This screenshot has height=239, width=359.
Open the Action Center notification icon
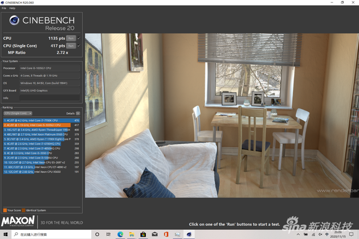tap(352, 234)
